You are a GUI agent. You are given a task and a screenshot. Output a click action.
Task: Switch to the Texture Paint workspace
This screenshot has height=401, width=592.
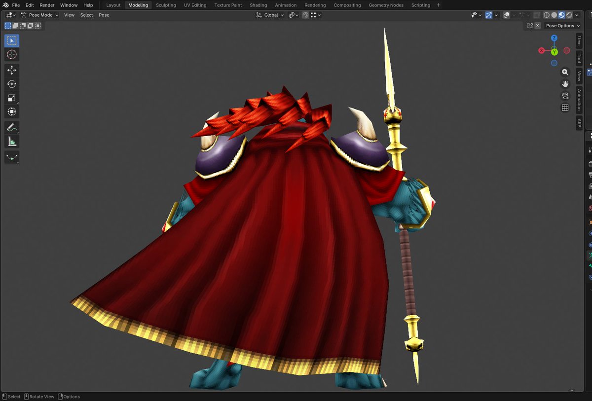[x=228, y=5]
